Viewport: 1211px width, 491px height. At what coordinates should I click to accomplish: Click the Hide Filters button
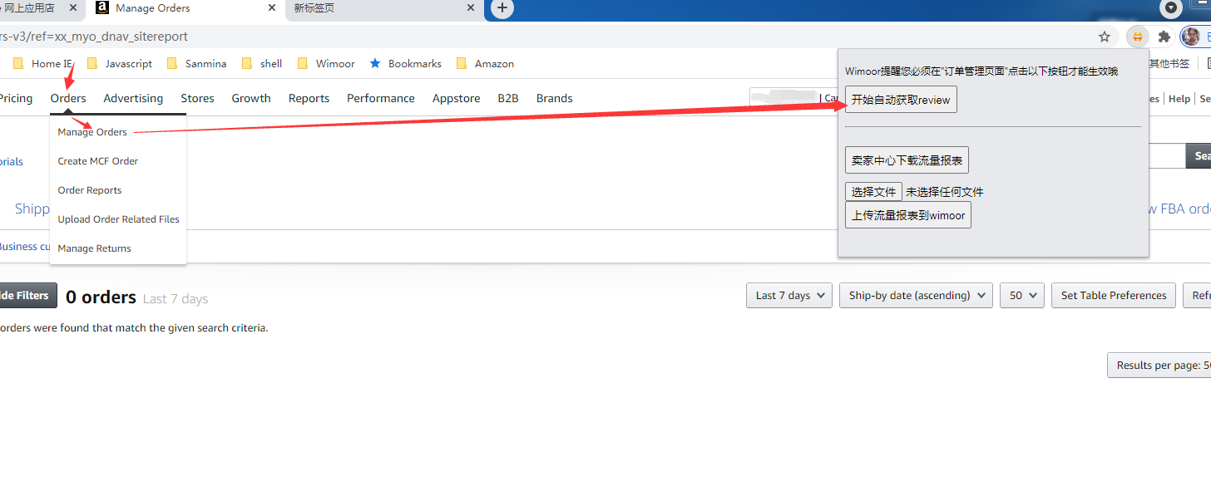28,296
